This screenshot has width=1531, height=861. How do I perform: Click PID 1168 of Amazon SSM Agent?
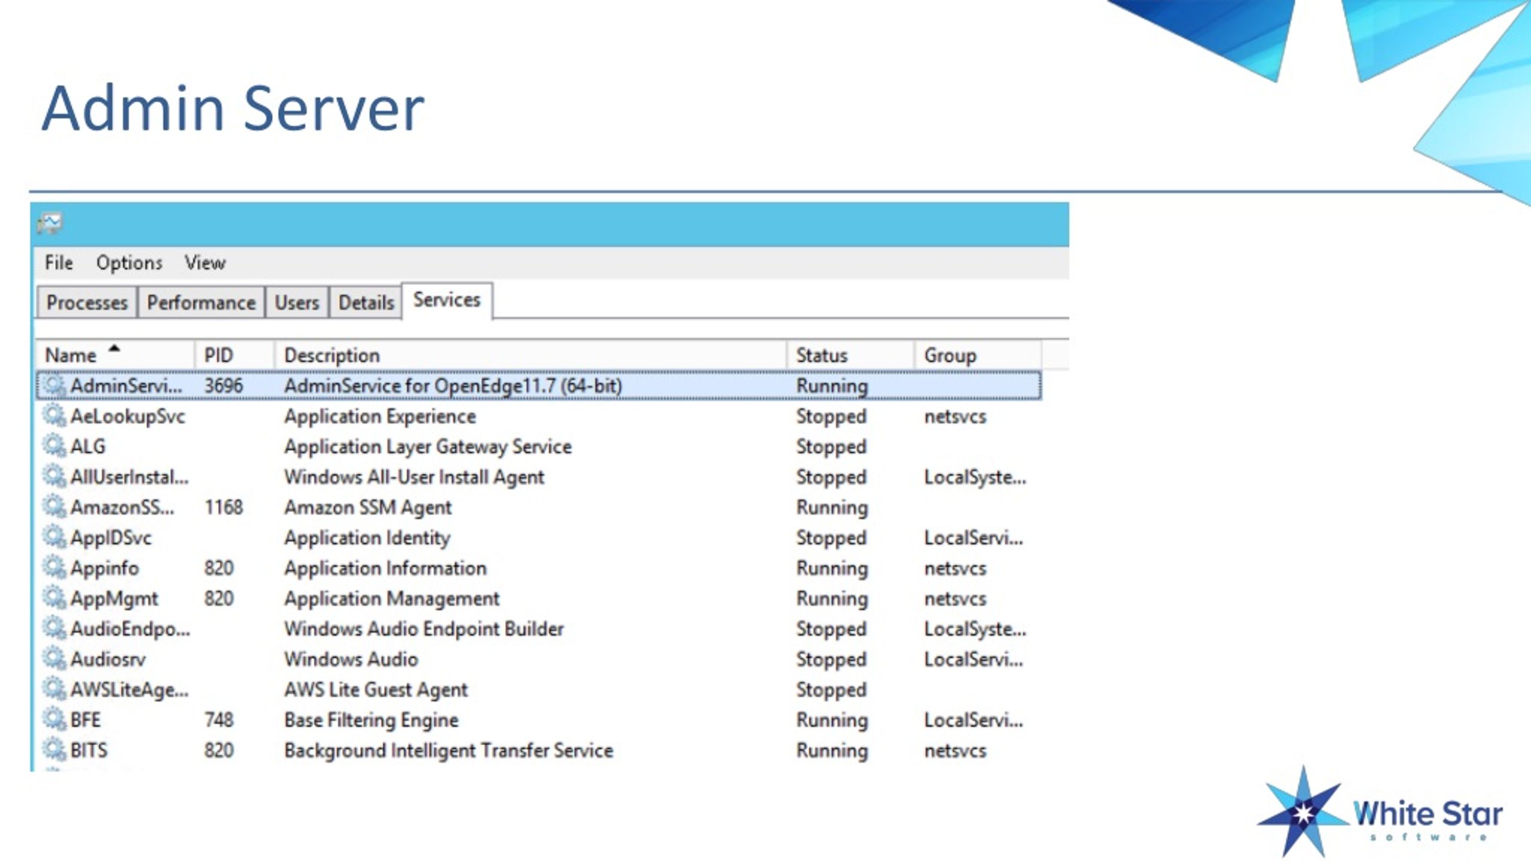tap(224, 508)
